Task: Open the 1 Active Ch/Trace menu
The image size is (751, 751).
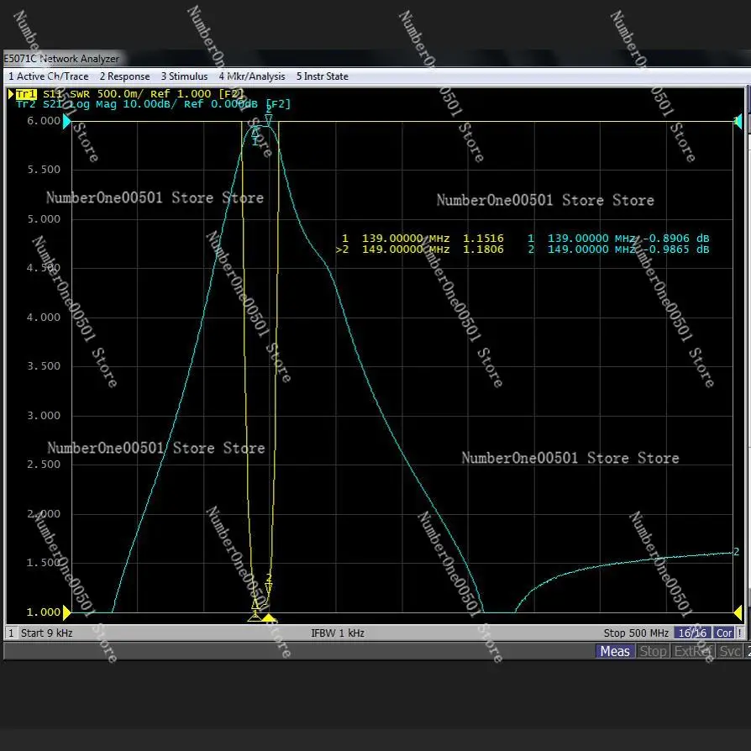Action: pyautogui.click(x=49, y=76)
